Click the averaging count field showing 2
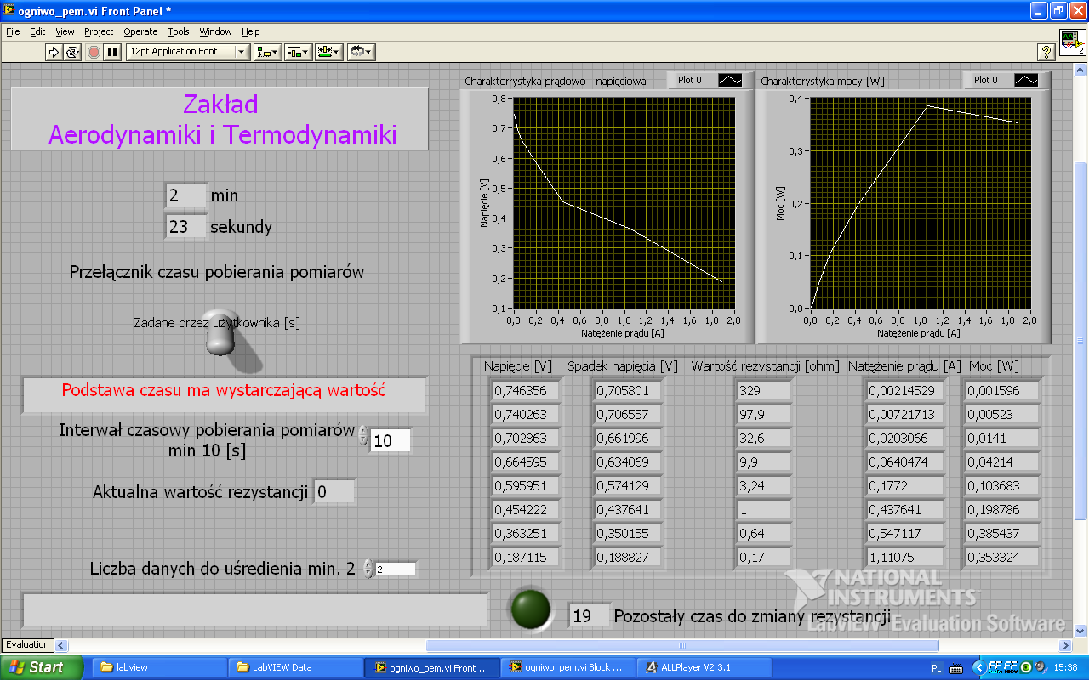 (396, 569)
